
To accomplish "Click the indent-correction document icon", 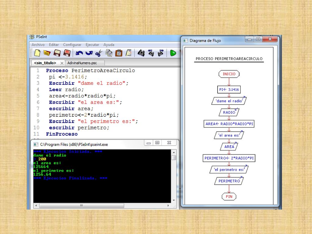I will (x=129, y=53).
